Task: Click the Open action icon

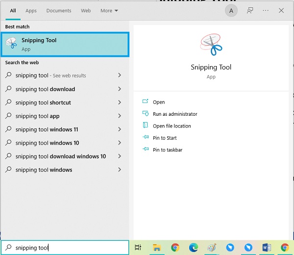Action: [x=146, y=102]
